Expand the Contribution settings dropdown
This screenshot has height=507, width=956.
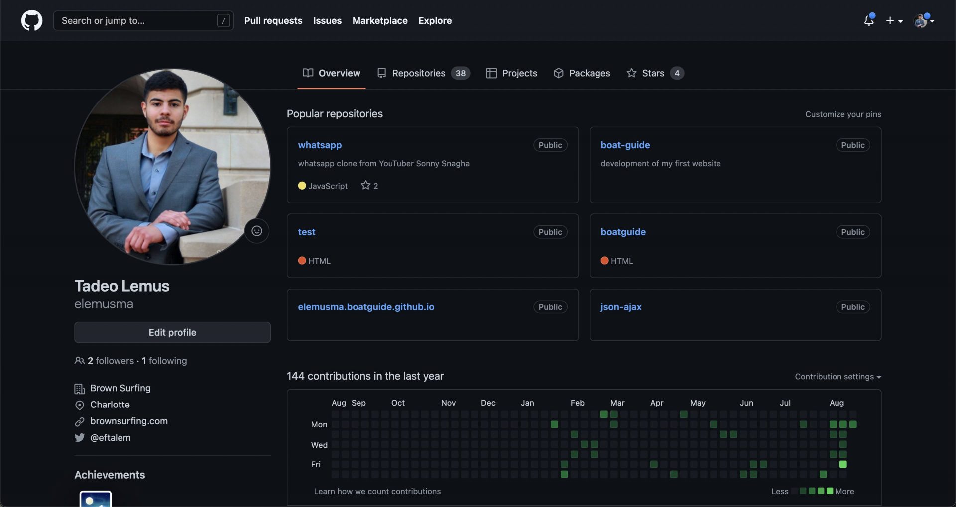[838, 377]
